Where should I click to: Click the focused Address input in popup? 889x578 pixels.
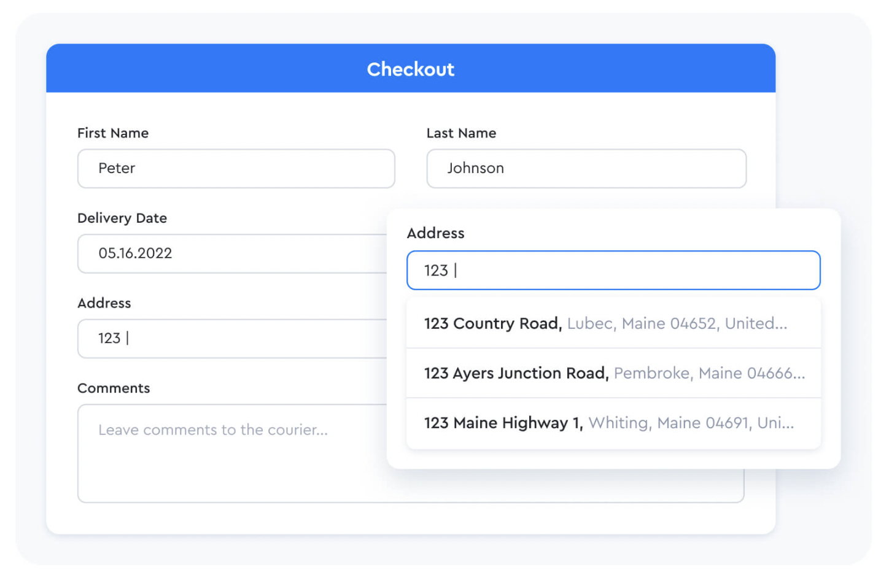[613, 270]
